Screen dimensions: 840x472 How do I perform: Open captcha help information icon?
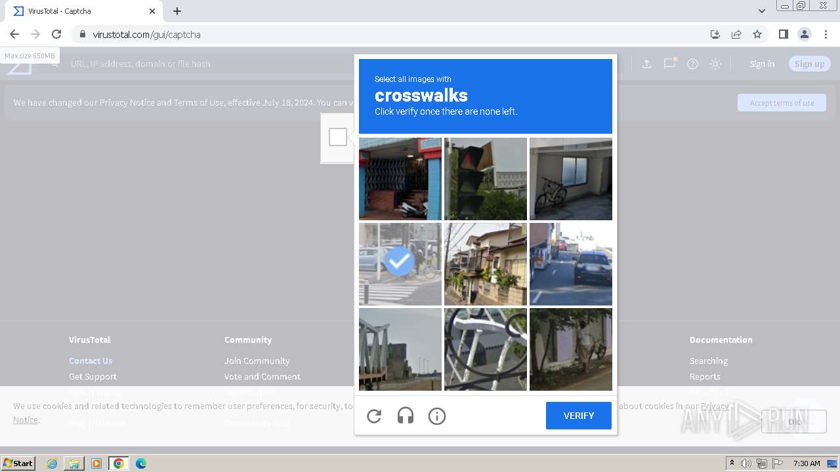[437, 416]
